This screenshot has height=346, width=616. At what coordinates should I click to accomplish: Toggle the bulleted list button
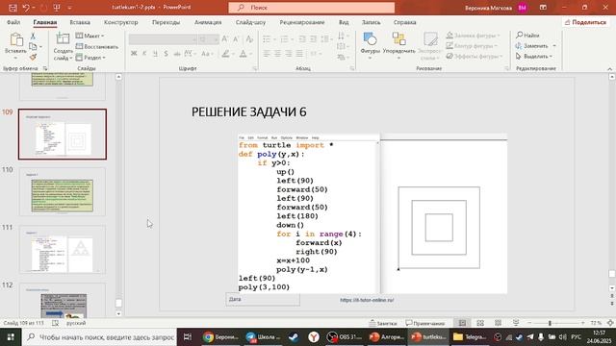click(x=267, y=39)
